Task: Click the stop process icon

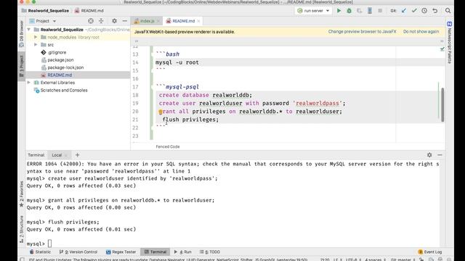Action: coord(380,11)
